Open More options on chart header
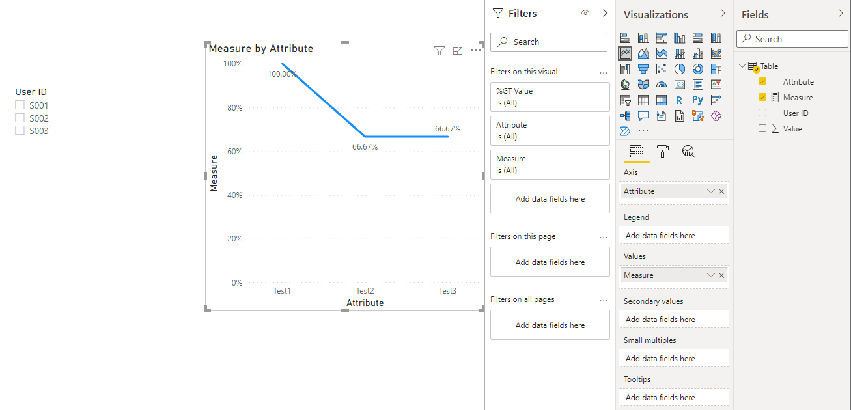The width and height of the screenshot is (851, 410). [x=476, y=50]
